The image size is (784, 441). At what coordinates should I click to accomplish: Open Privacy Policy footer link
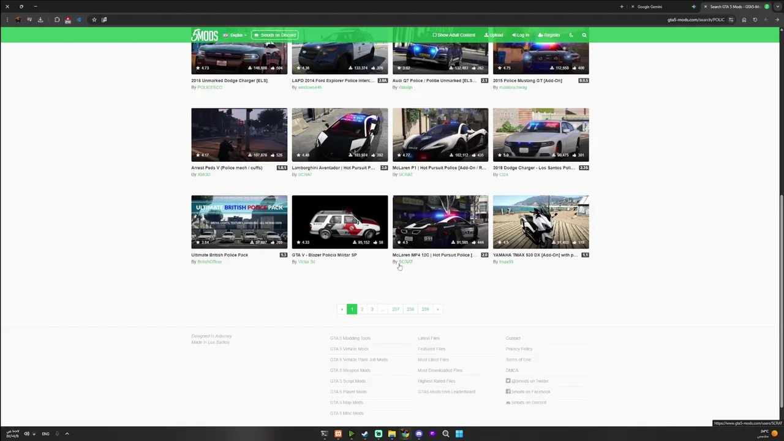tap(519, 349)
